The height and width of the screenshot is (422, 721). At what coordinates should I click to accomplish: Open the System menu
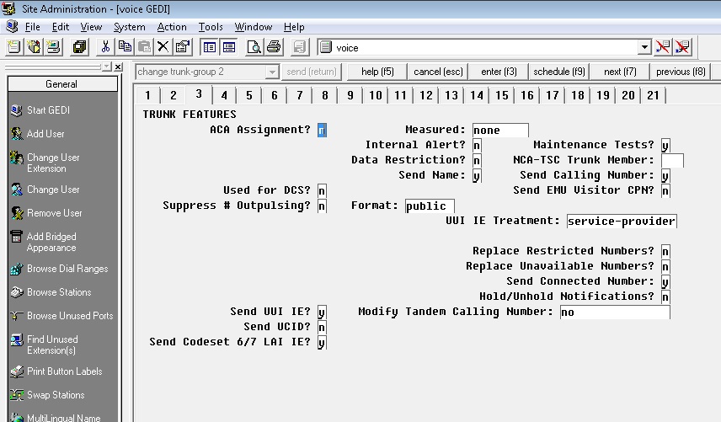click(x=129, y=27)
